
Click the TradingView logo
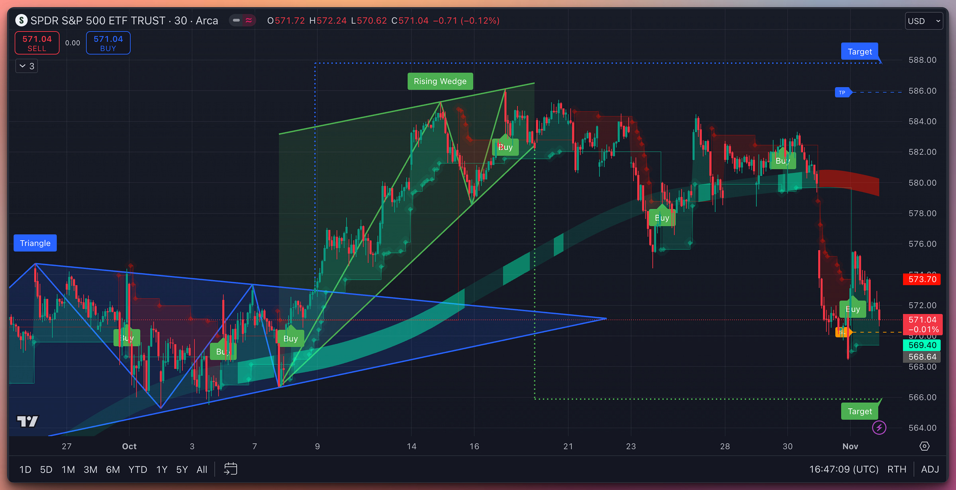pos(27,421)
